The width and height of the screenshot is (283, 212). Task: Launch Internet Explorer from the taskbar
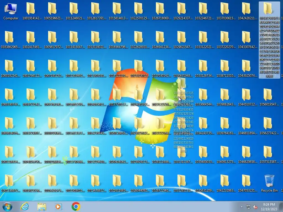click(25, 206)
